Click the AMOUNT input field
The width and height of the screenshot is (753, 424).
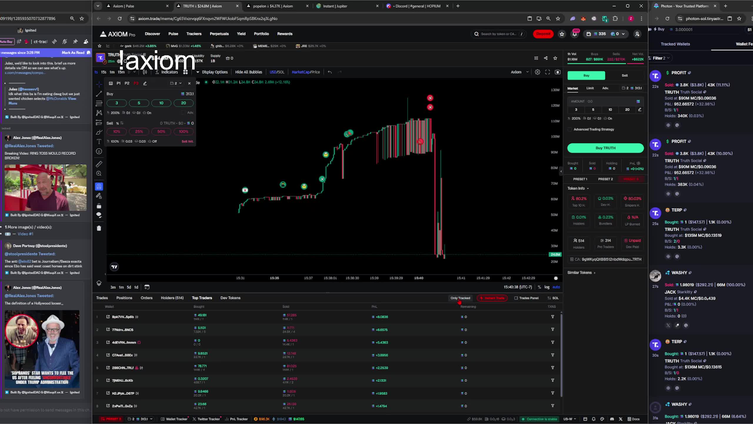(x=605, y=101)
